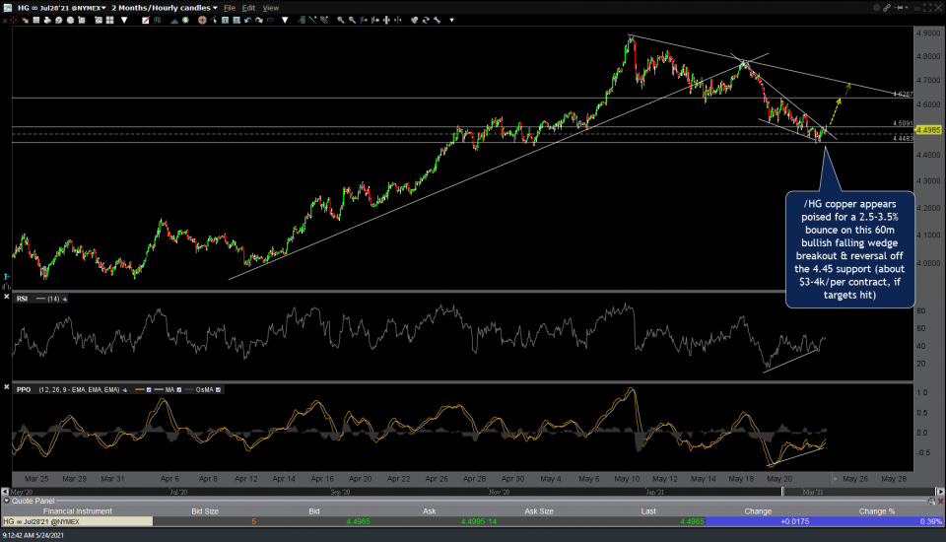This screenshot has height=542, width=946.
Task: Click the 4.4985 current price label
Action: coord(927,129)
